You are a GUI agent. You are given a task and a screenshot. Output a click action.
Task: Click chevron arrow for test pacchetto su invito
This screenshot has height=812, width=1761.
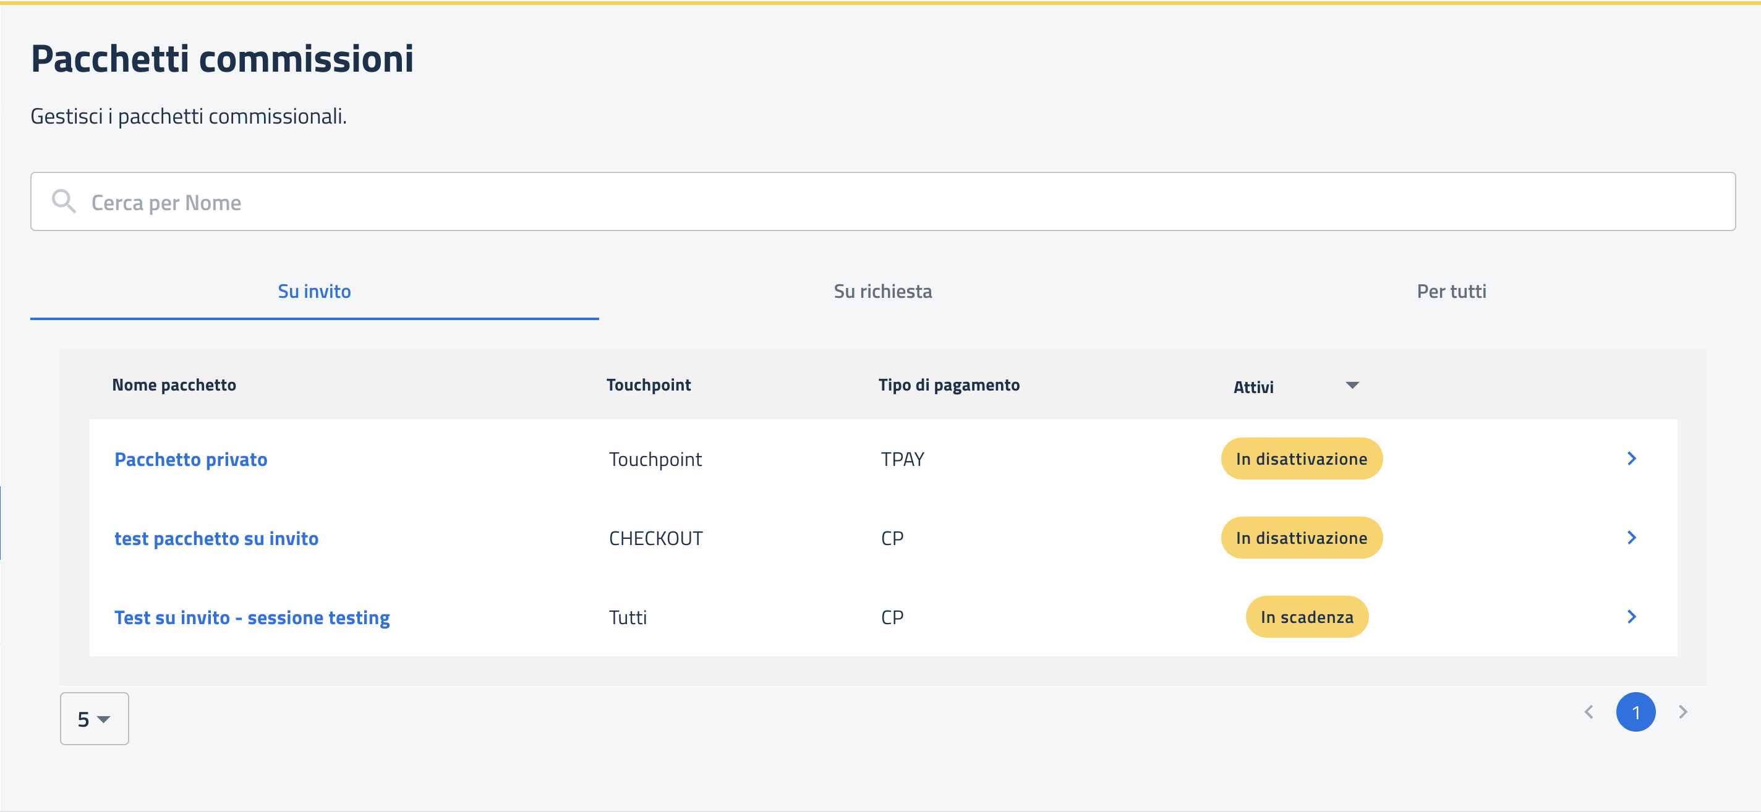click(1631, 538)
